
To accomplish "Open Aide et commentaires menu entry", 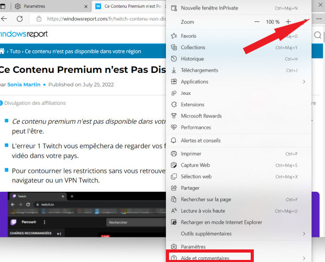I will (238, 258).
